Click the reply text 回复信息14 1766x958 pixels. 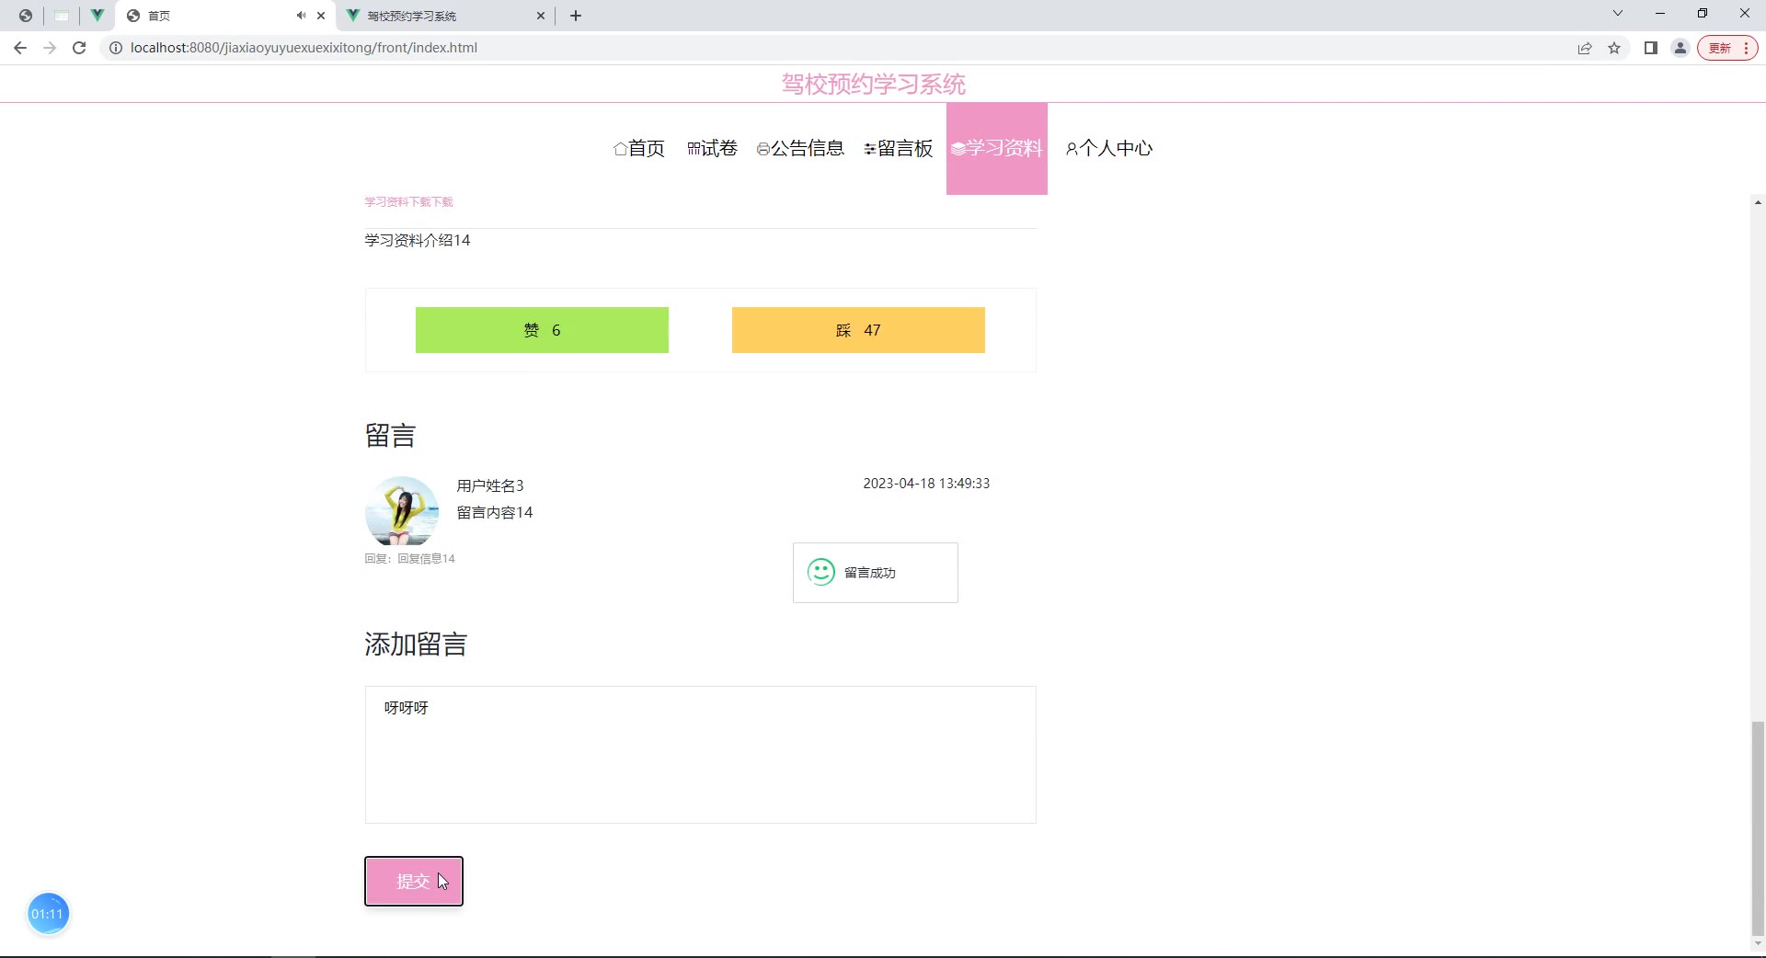426,559
